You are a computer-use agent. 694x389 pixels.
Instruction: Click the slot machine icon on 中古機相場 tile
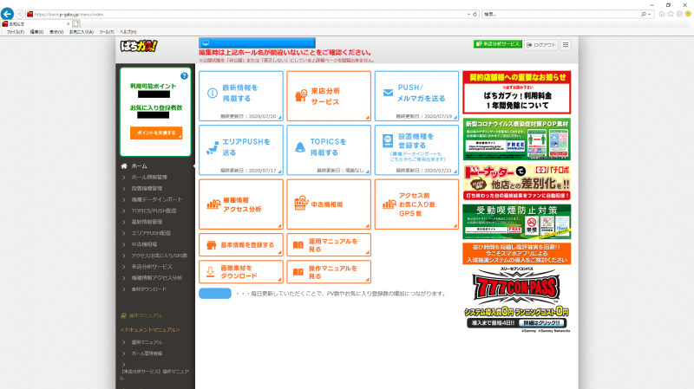click(x=298, y=204)
